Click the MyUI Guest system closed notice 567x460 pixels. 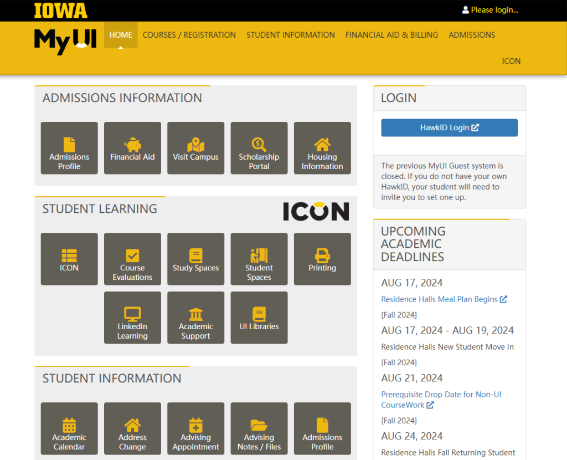[444, 182]
